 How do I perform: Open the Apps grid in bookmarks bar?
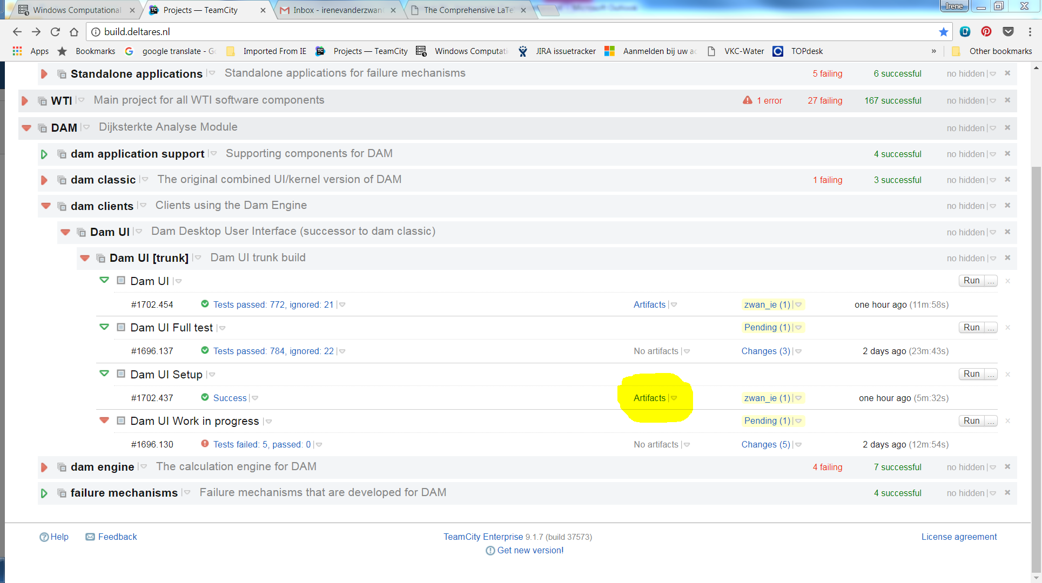pos(17,51)
